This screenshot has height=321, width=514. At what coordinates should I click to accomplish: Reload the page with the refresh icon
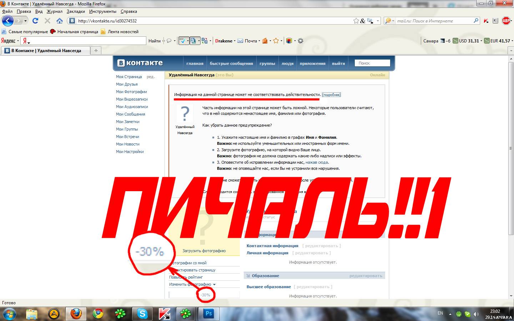35,21
